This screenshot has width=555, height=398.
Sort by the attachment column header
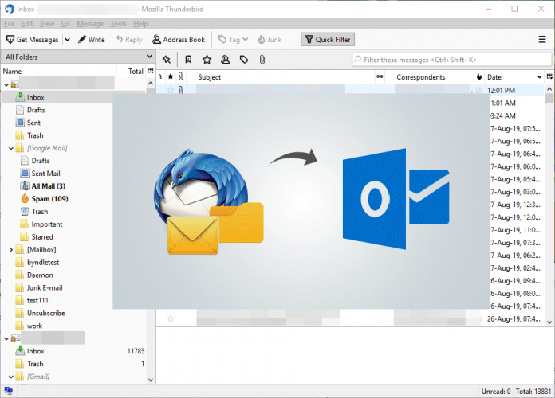181,76
